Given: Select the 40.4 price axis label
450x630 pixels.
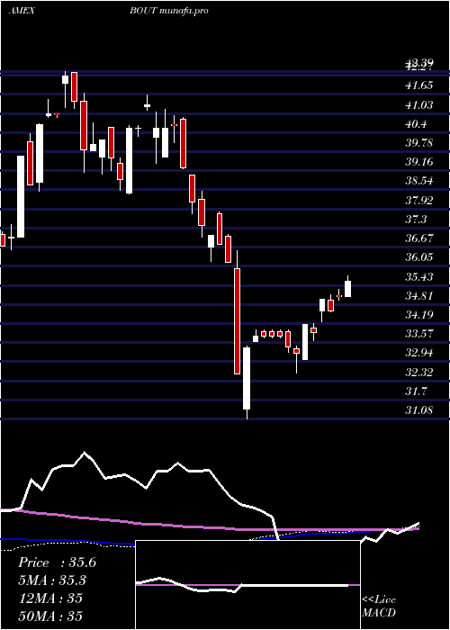Looking at the screenshot, I should 416,124.
